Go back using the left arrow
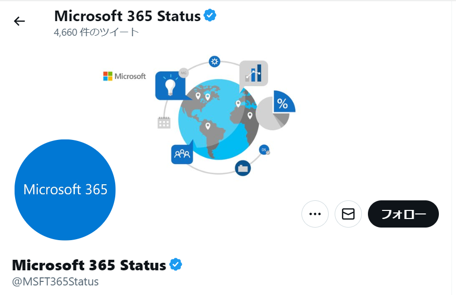The height and width of the screenshot is (295, 456). 20,21
